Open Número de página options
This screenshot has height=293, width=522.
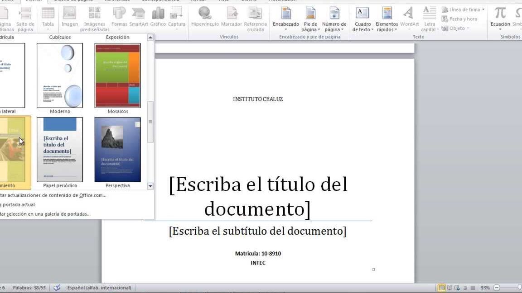click(334, 19)
